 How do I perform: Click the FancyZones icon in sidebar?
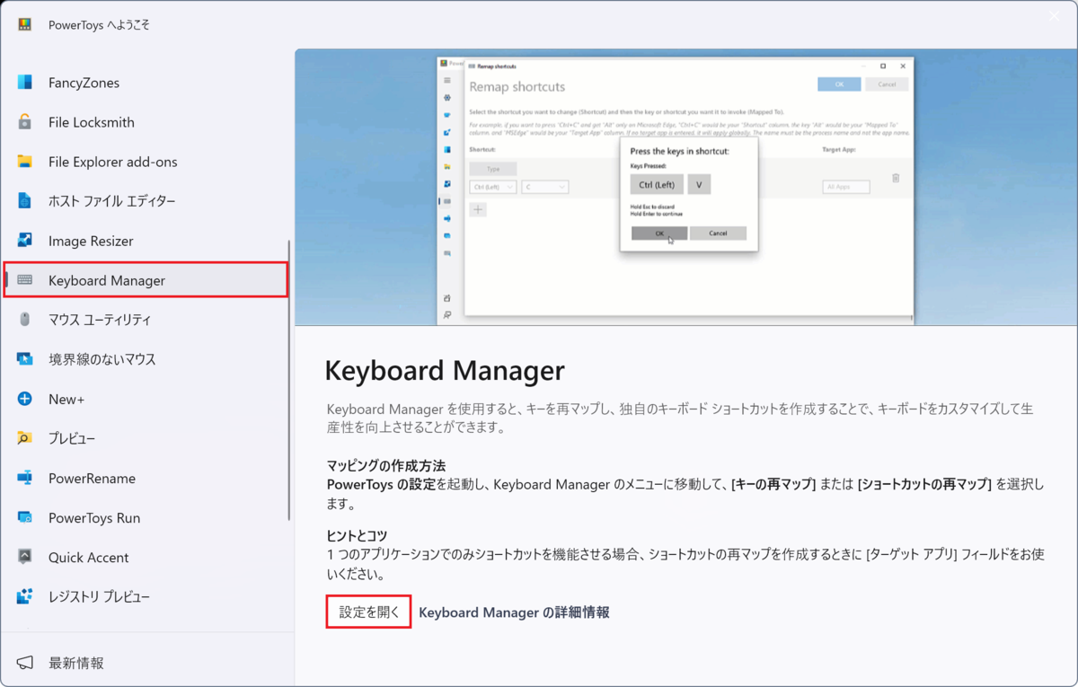[x=25, y=83]
